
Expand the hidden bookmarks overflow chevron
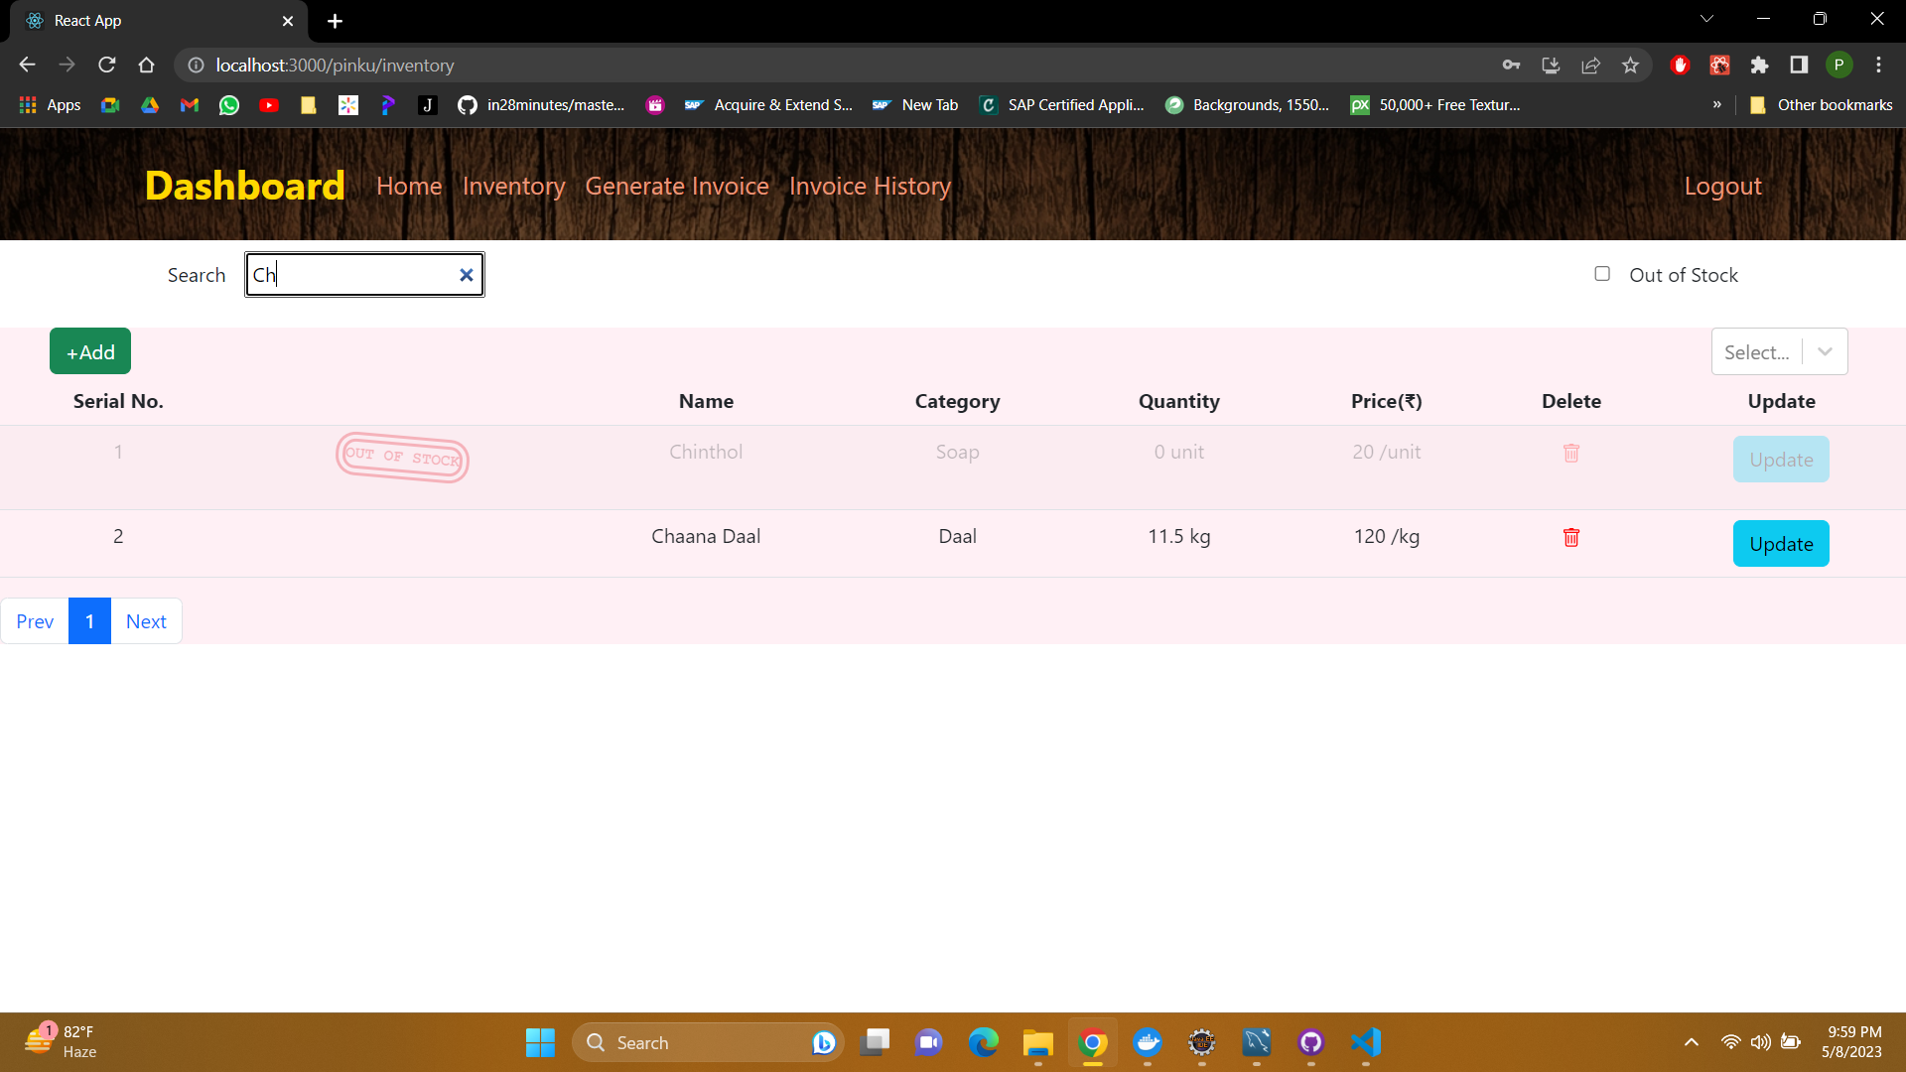coord(1716,104)
